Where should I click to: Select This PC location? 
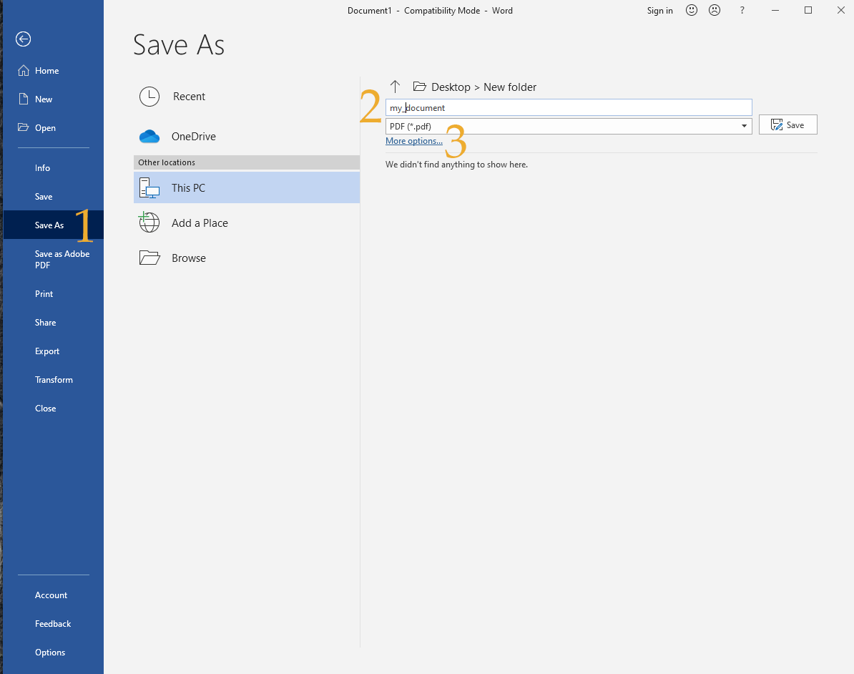(x=246, y=187)
